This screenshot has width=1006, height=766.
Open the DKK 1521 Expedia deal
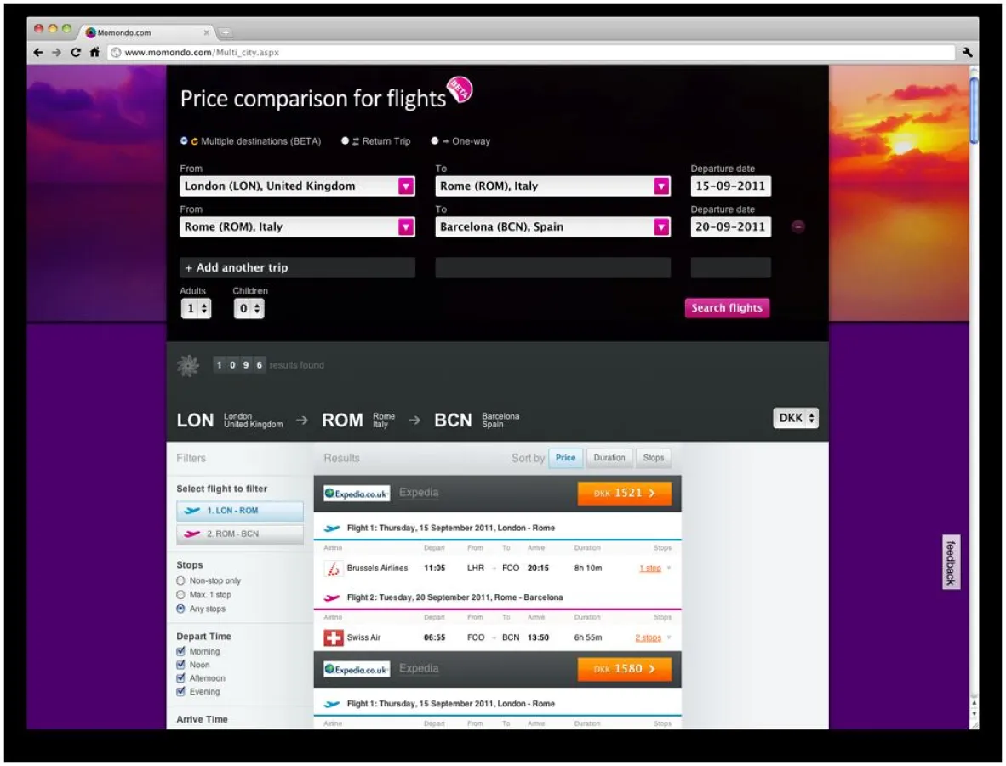pos(624,492)
